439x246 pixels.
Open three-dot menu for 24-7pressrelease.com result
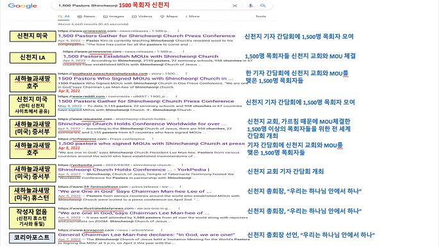point(180,186)
